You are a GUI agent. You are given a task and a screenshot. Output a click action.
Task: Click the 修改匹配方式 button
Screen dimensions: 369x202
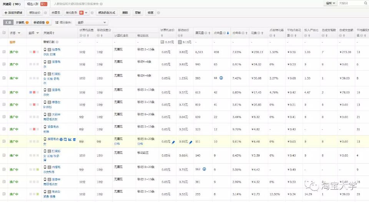point(106,13)
